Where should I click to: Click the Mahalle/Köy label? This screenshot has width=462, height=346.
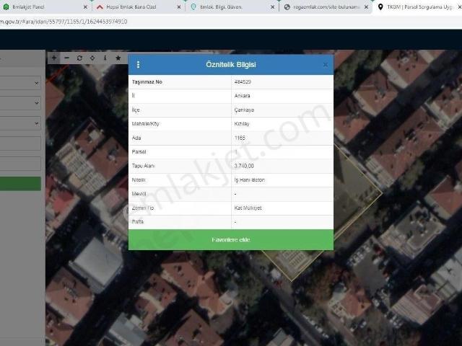(145, 124)
